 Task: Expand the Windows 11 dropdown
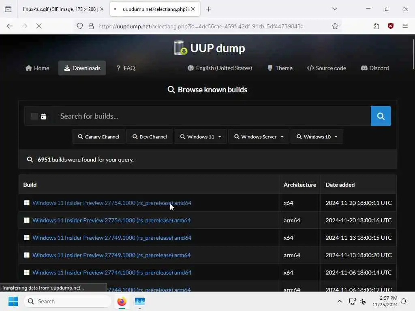tap(200, 137)
